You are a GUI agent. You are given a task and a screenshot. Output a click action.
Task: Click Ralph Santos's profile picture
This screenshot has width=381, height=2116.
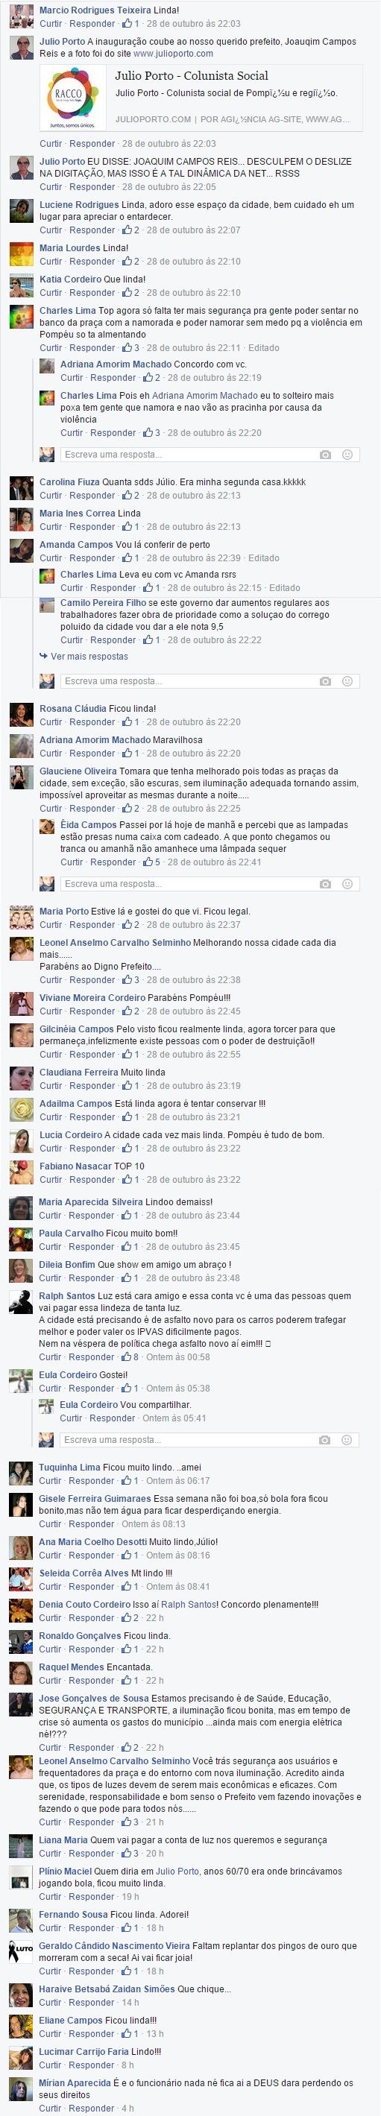pyautogui.click(x=21, y=1301)
